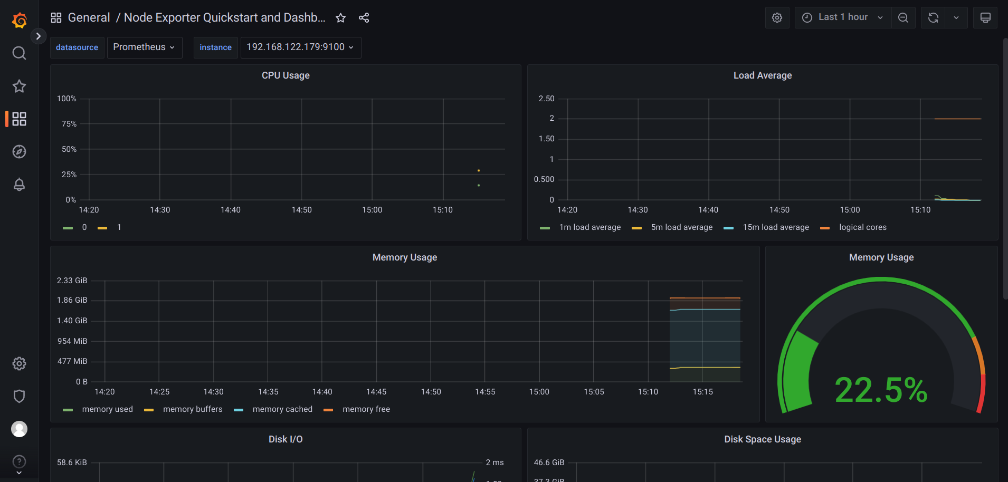Open the user profile avatar
The height and width of the screenshot is (482, 1008).
[x=19, y=429]
